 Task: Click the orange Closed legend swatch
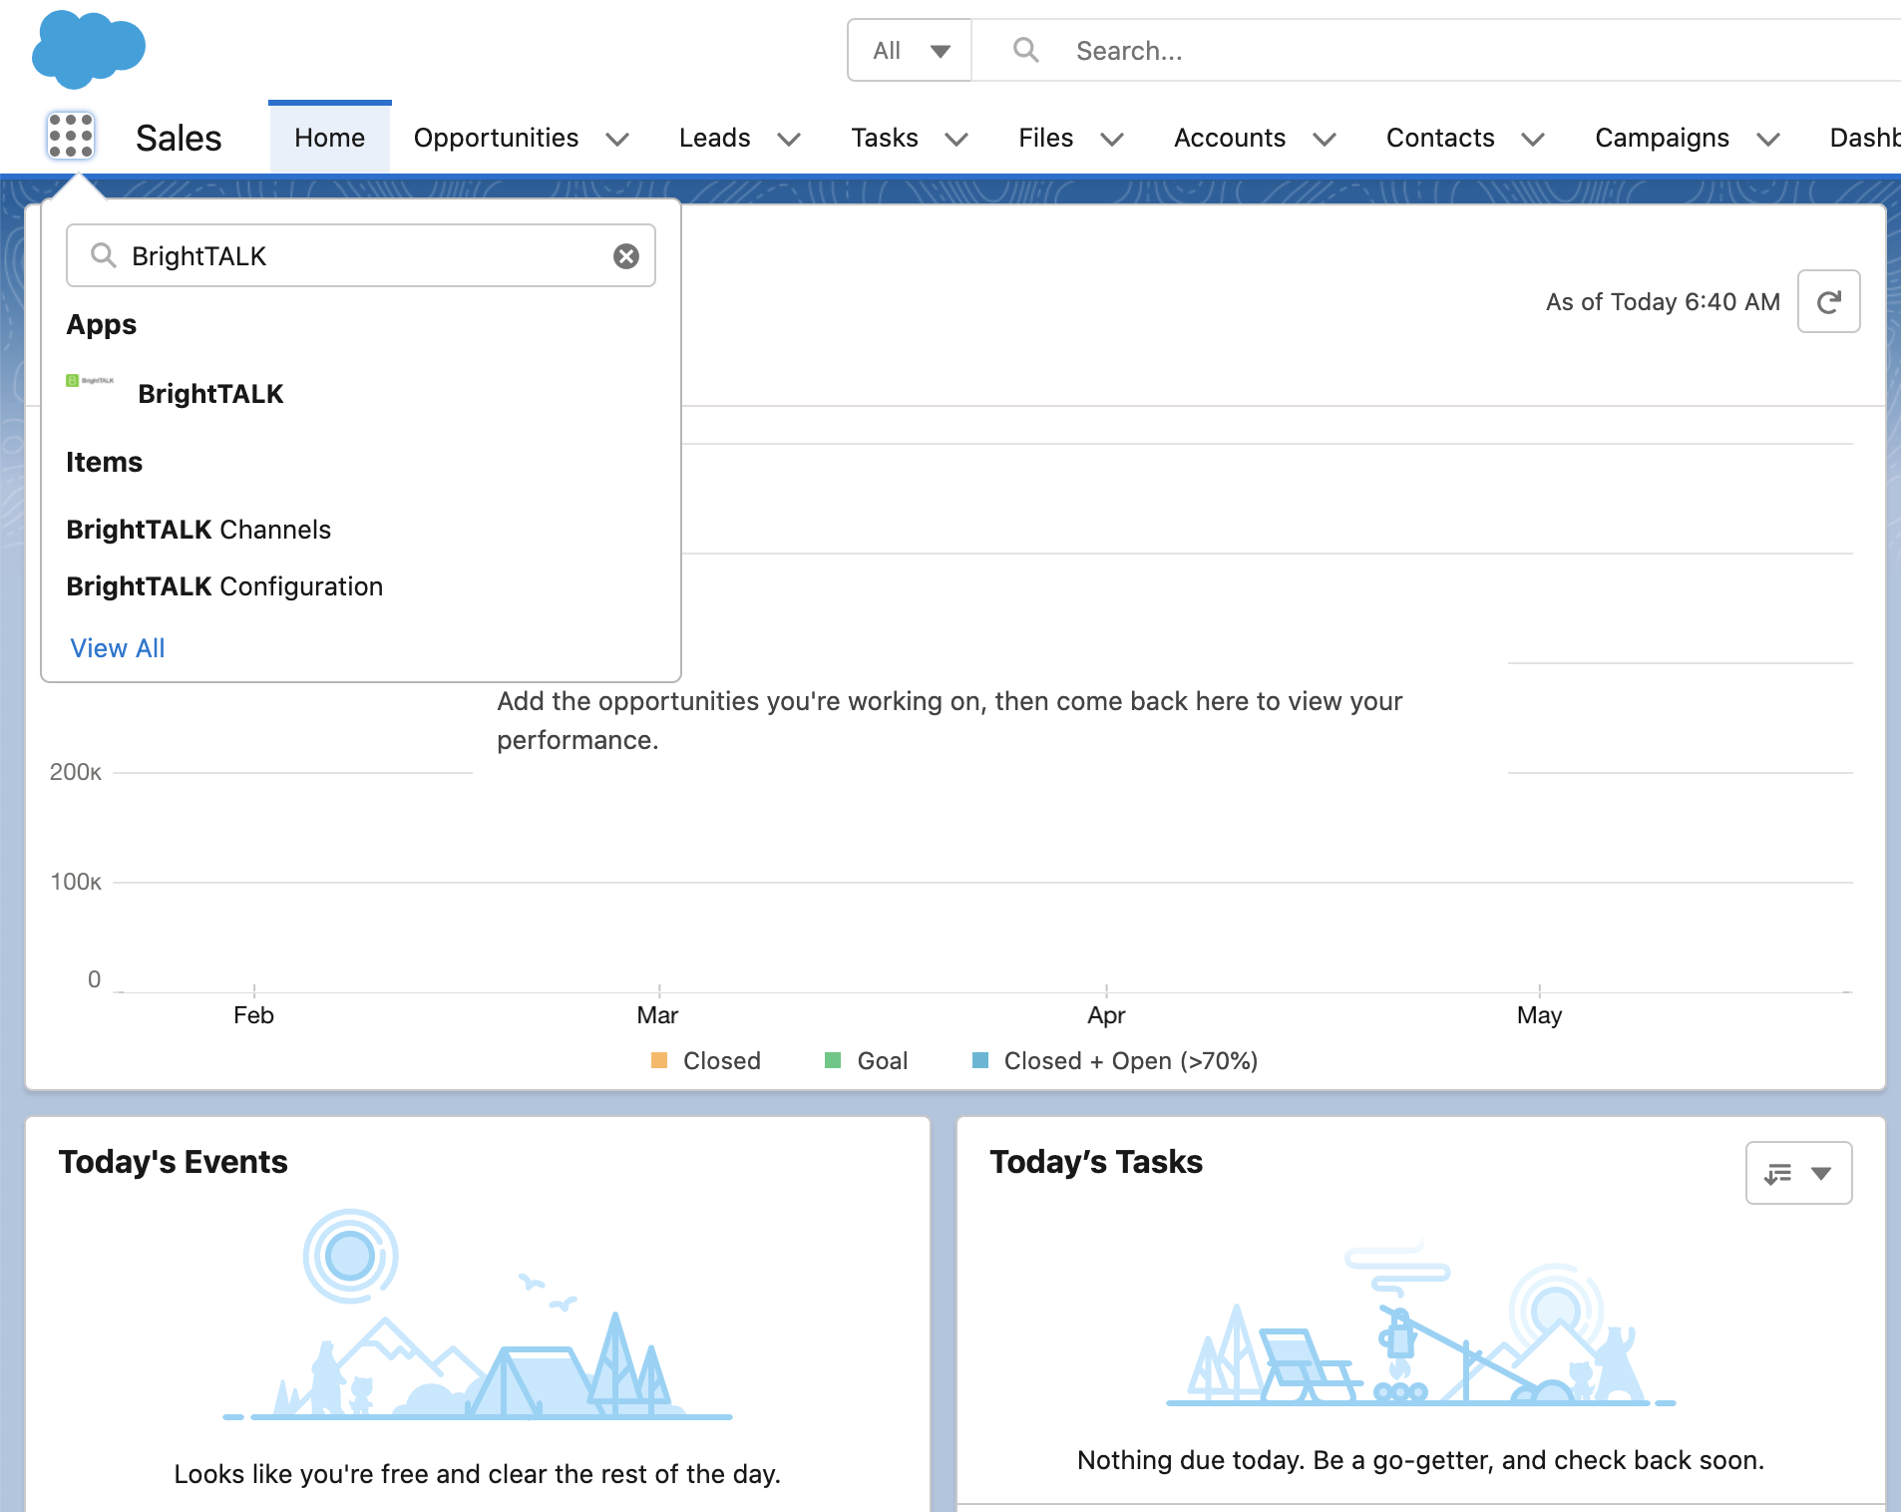coord(659,1060)
